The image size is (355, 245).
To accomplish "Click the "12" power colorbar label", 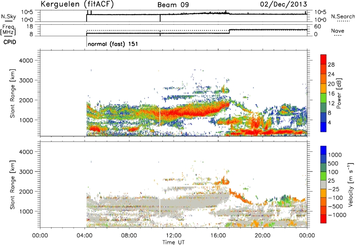I will coord(331,103).
